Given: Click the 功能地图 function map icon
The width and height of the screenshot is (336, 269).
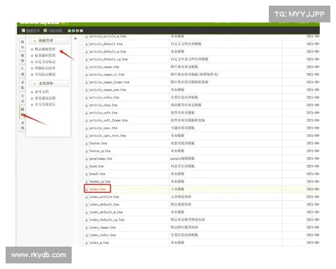Looking at the screenshot, I should [45, 31].
